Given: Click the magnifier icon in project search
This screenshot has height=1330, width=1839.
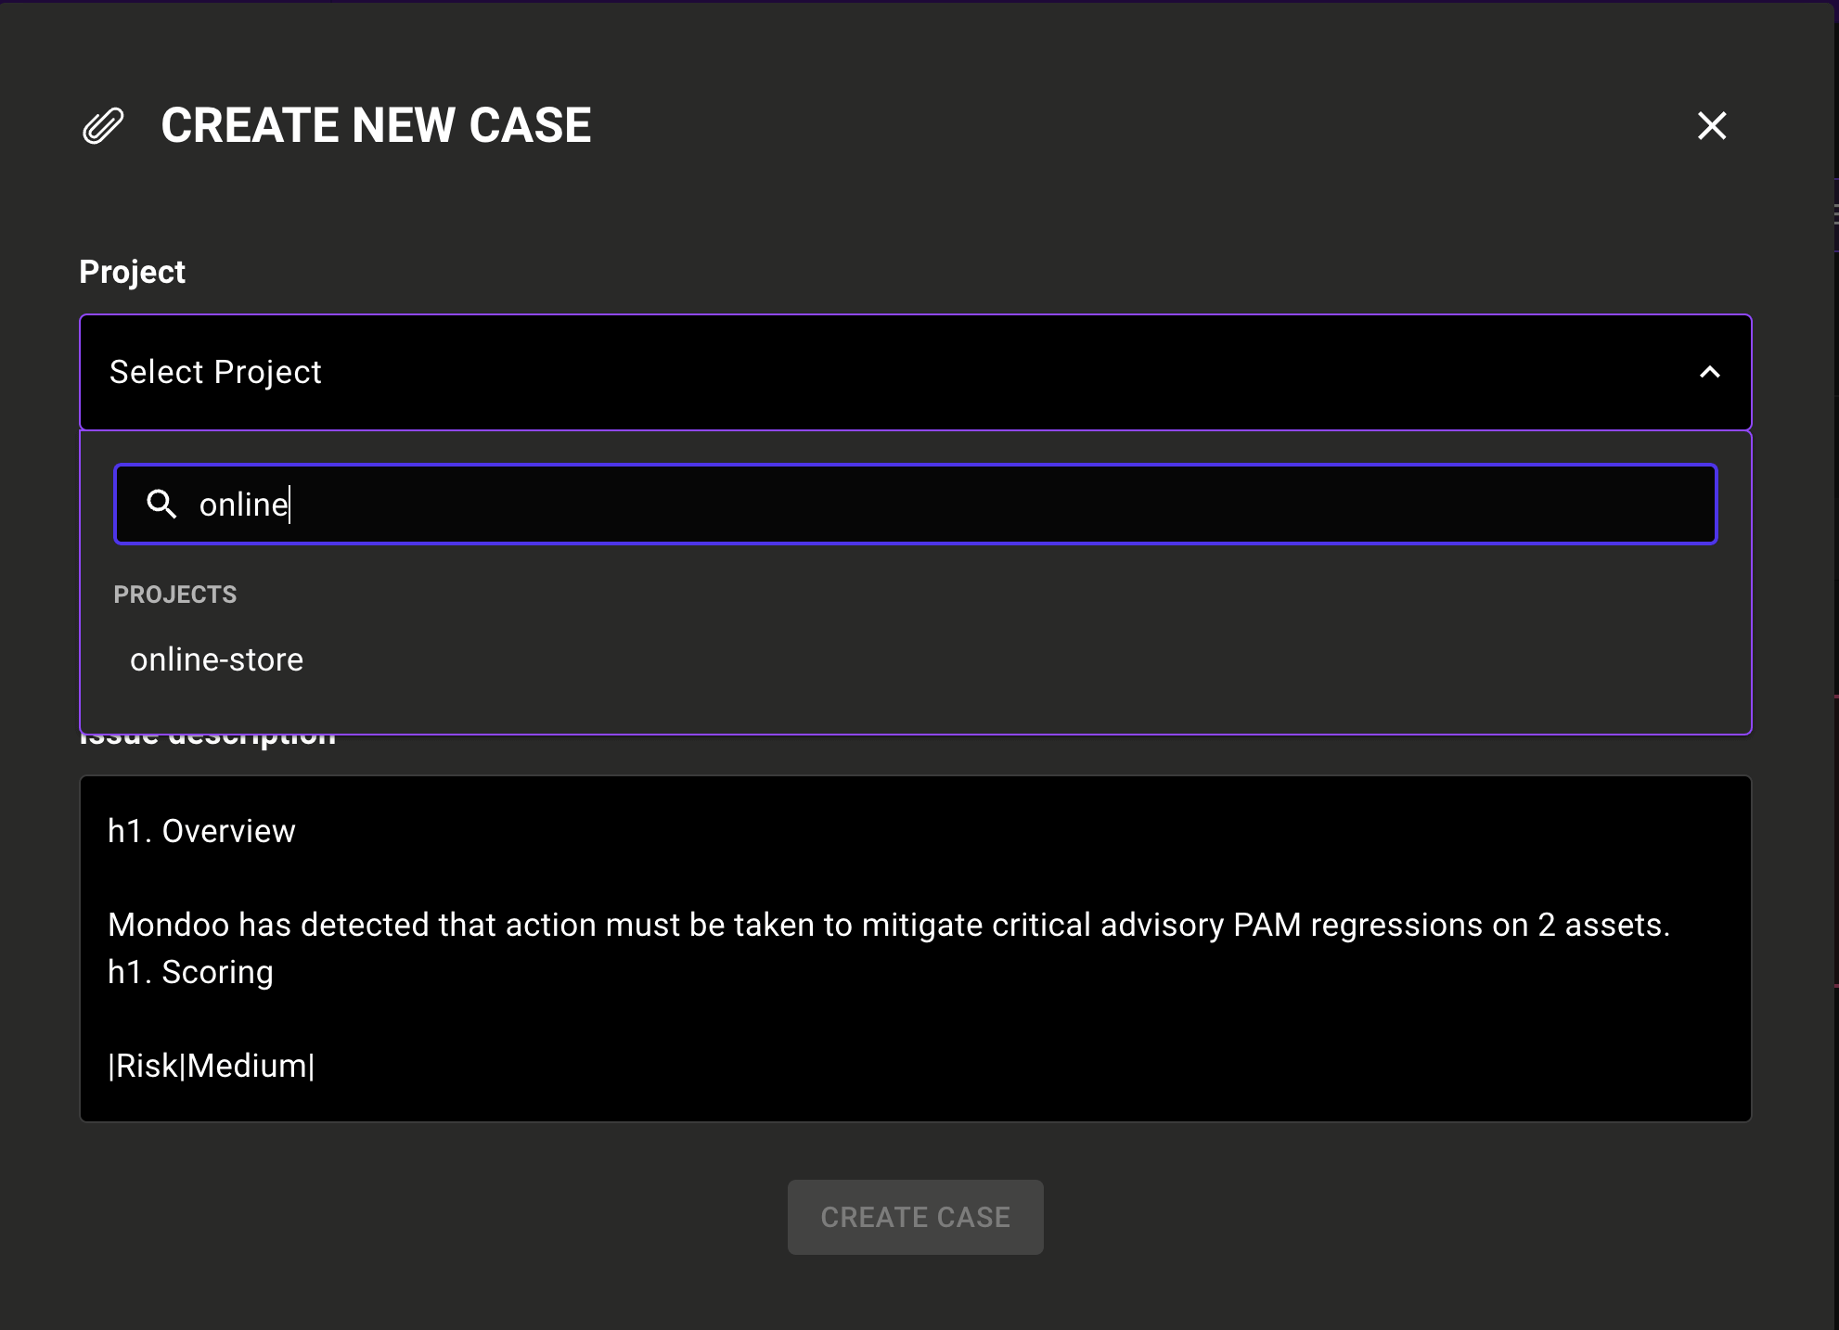Looking at the screenshot, I should [161, 505].
